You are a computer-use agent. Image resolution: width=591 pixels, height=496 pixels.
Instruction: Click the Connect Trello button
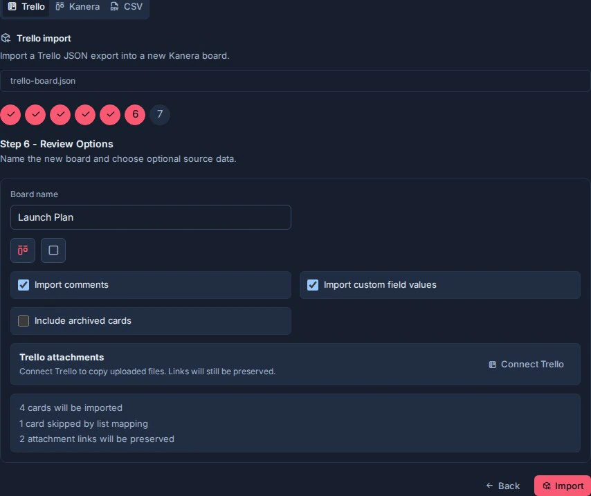coord(526,365)
